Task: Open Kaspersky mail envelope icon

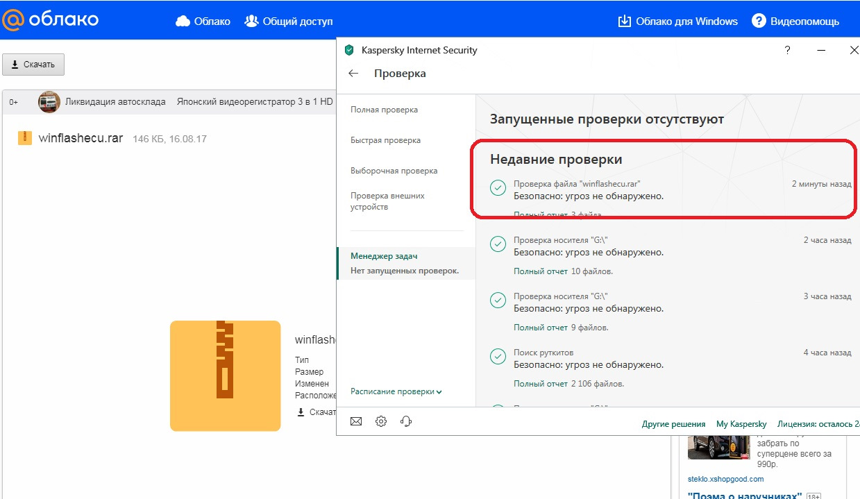Action: tap(356, 421)
